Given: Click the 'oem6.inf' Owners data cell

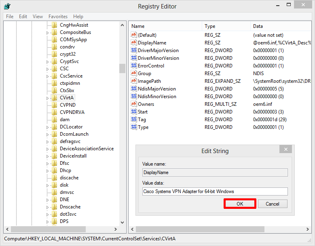Looking at the screenshot, I should click(262, 104).
